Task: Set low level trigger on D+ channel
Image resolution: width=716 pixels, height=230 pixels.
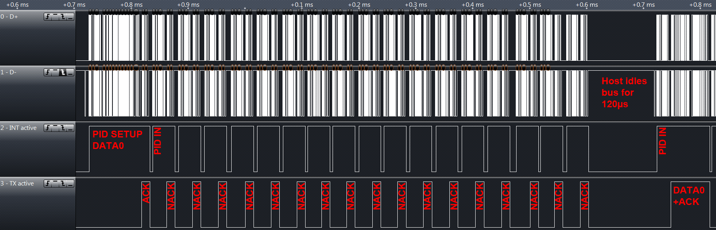Action: click(70, 17)
